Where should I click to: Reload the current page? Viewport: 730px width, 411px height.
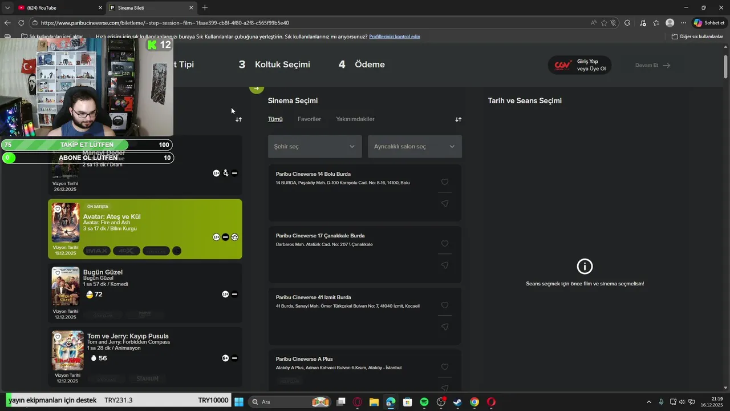coord(21,23)
